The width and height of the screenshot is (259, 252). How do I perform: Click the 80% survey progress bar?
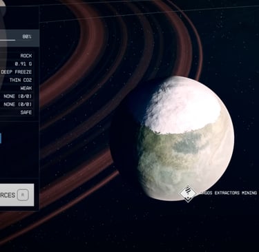tap(8, 40)
